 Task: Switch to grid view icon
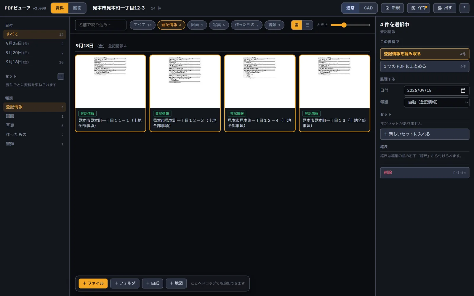pos(297,25)
